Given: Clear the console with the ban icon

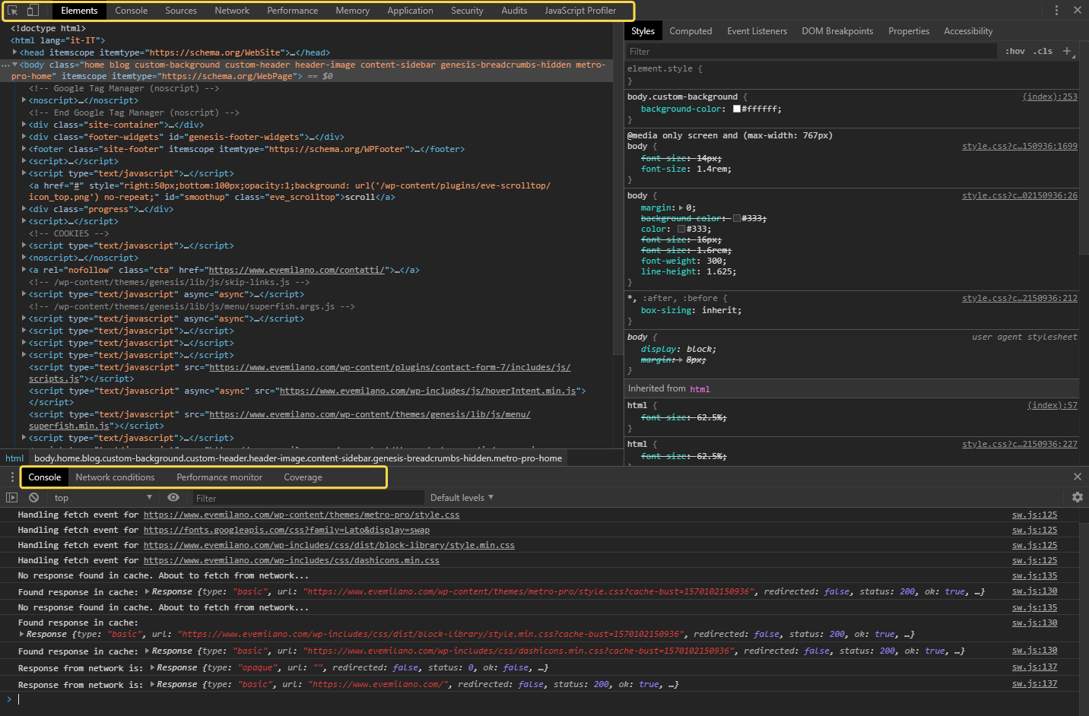Looking at the screenshot, I should point(33,498).
